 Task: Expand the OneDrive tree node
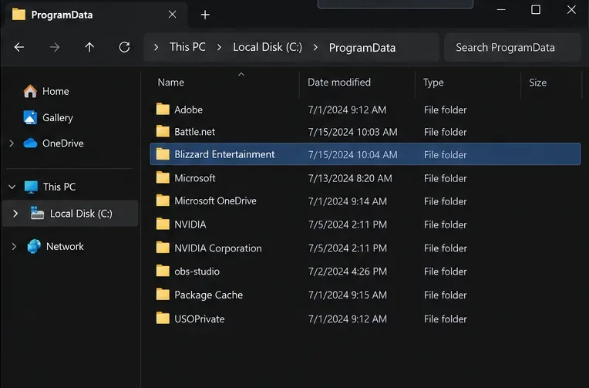[x=12, y=143]
